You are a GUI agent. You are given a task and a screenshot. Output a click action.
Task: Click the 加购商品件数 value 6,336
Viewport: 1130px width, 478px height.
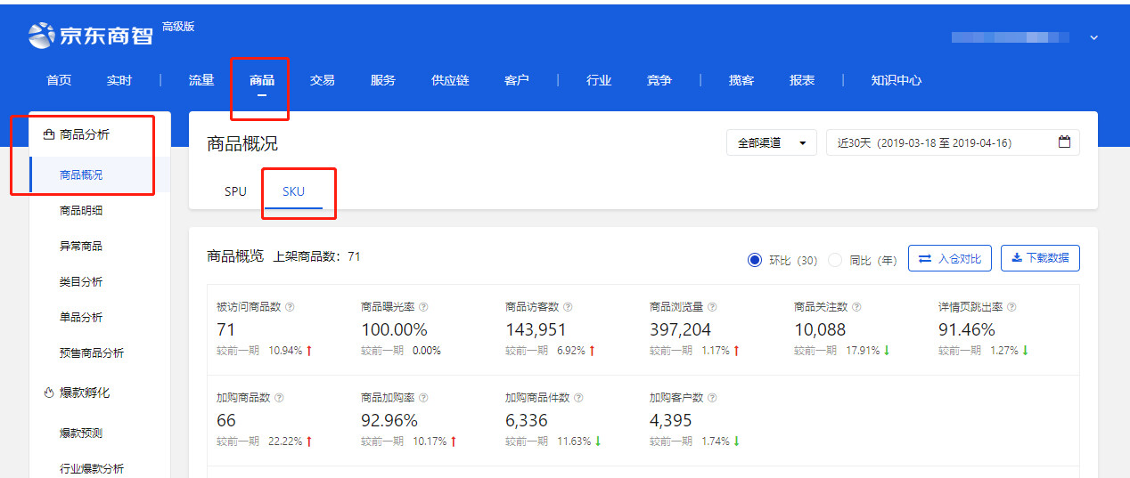(x=527, y=420)
